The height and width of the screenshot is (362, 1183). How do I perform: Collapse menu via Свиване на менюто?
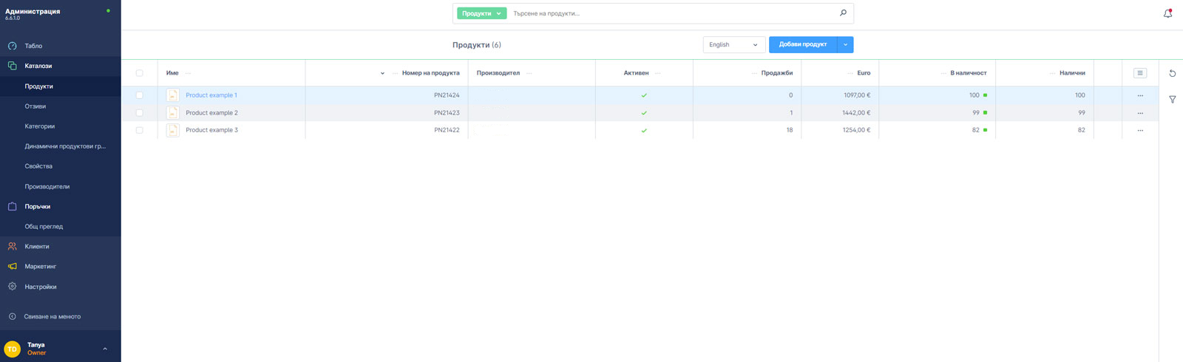point(52,316)
